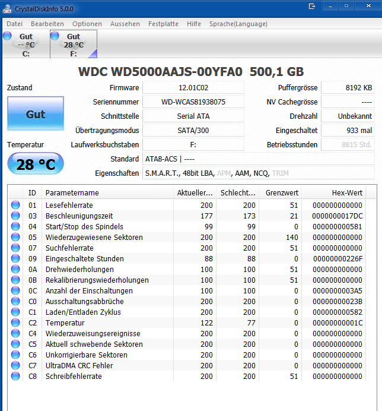
Task: Click the Grenzwert column header
Action: coord(281,193)
